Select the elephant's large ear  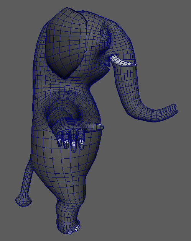click(x=65, y=43)
